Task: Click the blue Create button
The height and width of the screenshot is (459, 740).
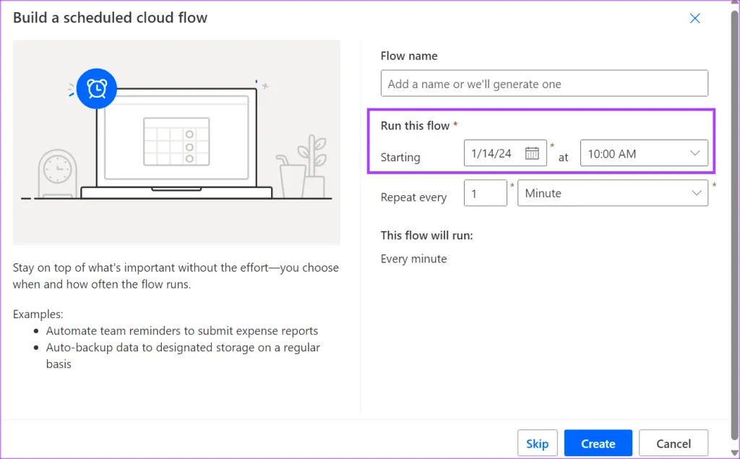Action: click(598, 444)
